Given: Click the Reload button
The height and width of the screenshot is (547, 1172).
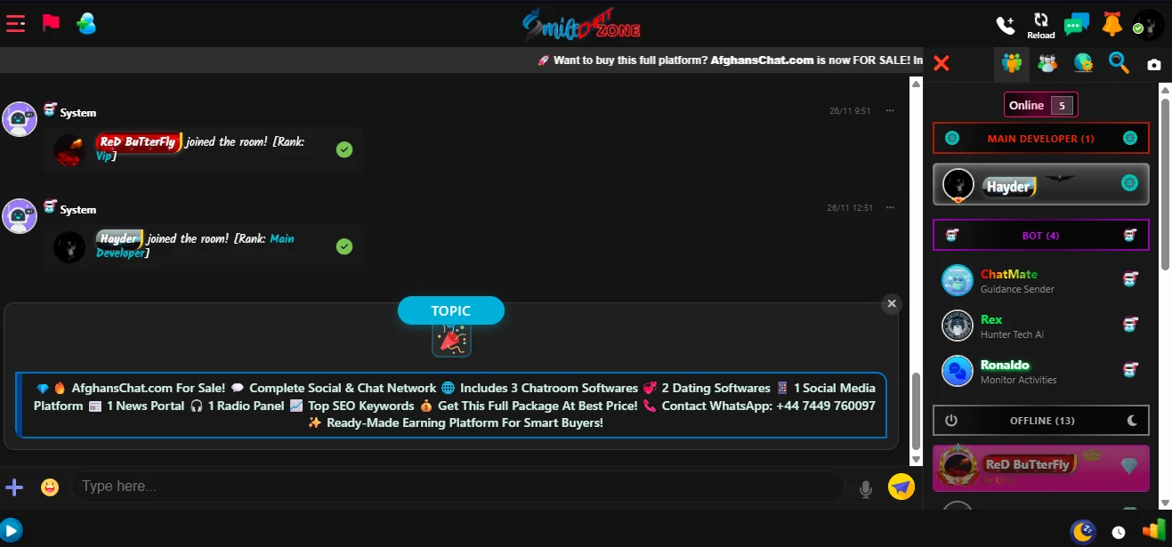Looking at the screenshot, I should point(1040,25).
